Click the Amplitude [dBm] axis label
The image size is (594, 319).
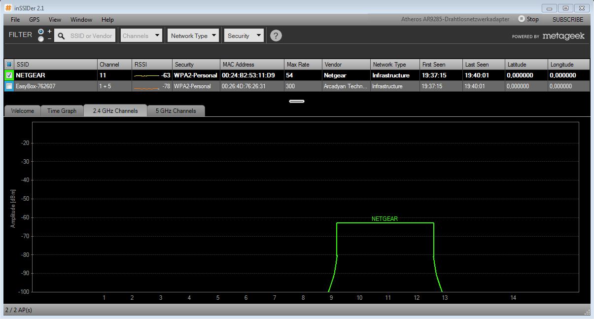pyautogui.click(x=13, y=208)
